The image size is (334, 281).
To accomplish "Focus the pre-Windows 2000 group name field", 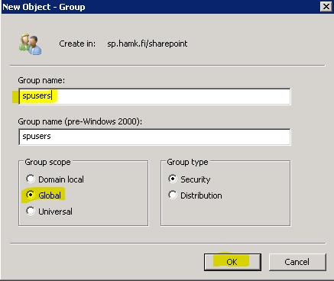I will pyautogui.click(x=154, y=137).
